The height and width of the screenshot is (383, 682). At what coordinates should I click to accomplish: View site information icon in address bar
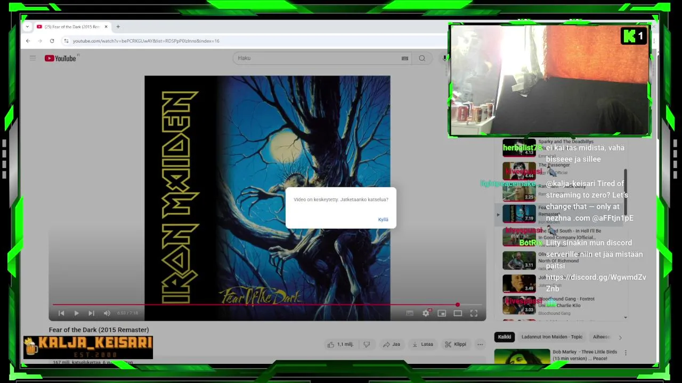pyautogui.click(x=66, y=41)
